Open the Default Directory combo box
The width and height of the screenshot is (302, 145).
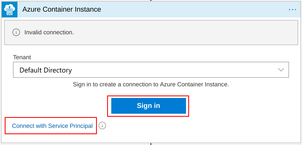(x=151, y=70)
